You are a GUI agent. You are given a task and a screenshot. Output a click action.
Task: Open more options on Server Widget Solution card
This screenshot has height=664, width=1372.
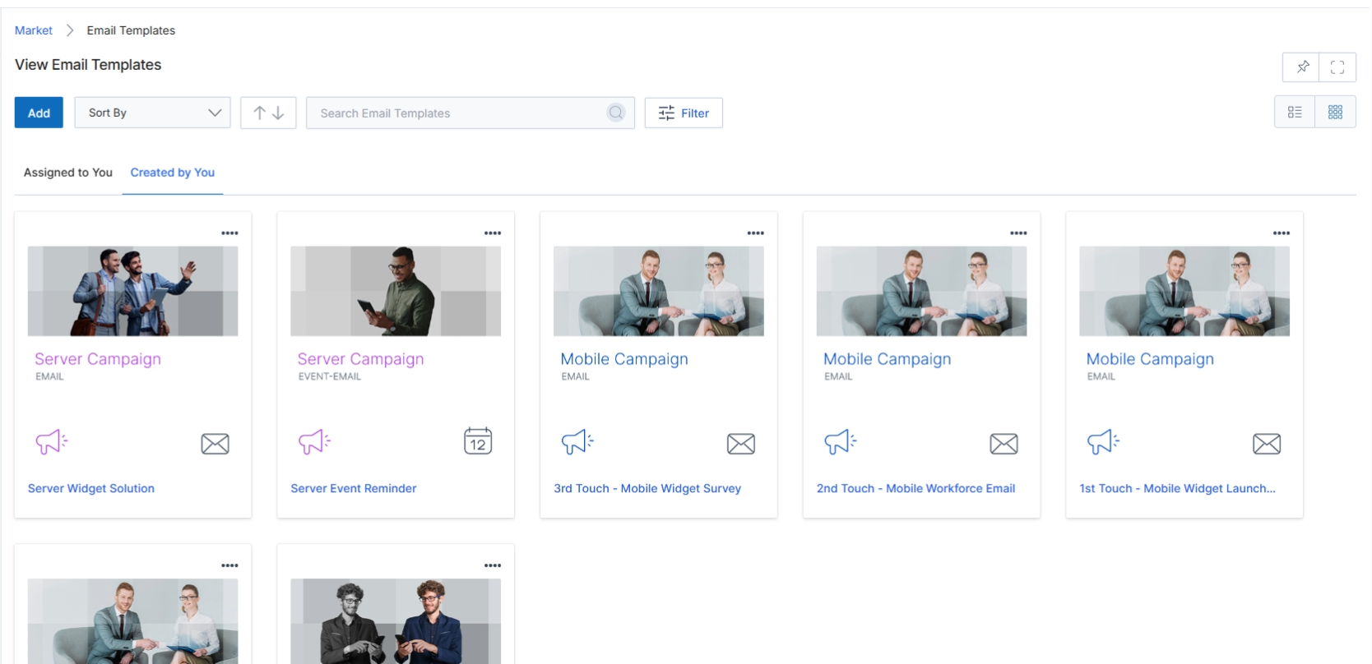click(x=229, y=233)
